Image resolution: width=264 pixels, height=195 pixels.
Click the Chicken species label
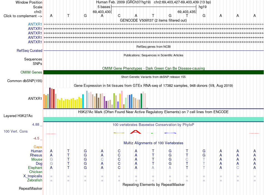(36, 172)
